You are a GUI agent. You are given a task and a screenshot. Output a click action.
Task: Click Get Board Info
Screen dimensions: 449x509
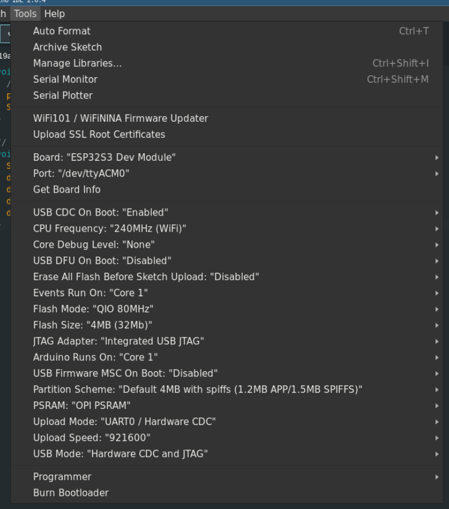67,189
